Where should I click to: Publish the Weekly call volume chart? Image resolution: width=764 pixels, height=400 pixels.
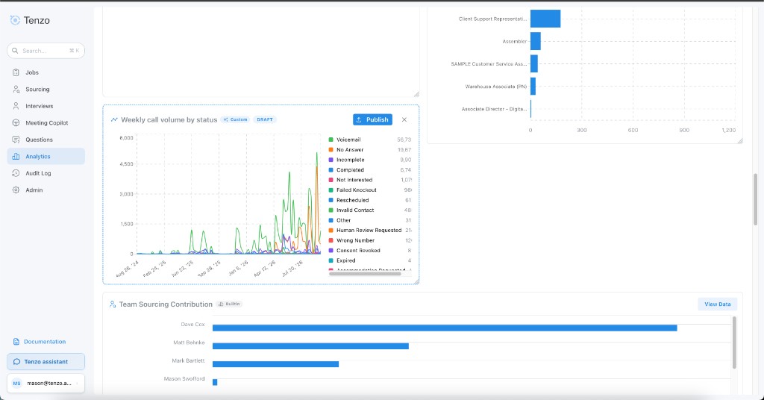point(372,119)
